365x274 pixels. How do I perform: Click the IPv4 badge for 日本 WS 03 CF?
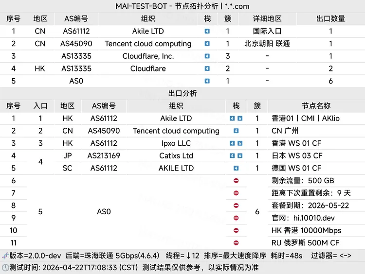(x=233, y=156)
